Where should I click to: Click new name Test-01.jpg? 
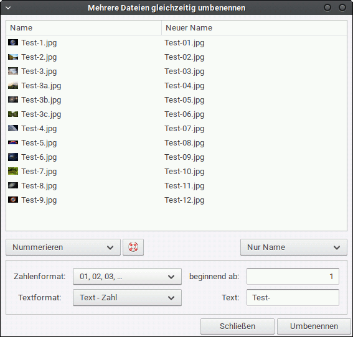click(184, 43)
